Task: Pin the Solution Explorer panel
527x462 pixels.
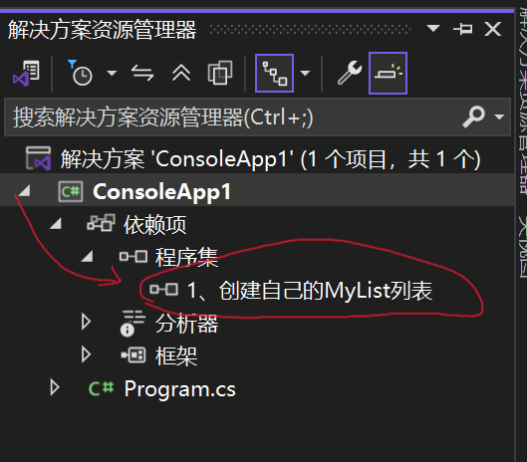Action: [463, 29]
